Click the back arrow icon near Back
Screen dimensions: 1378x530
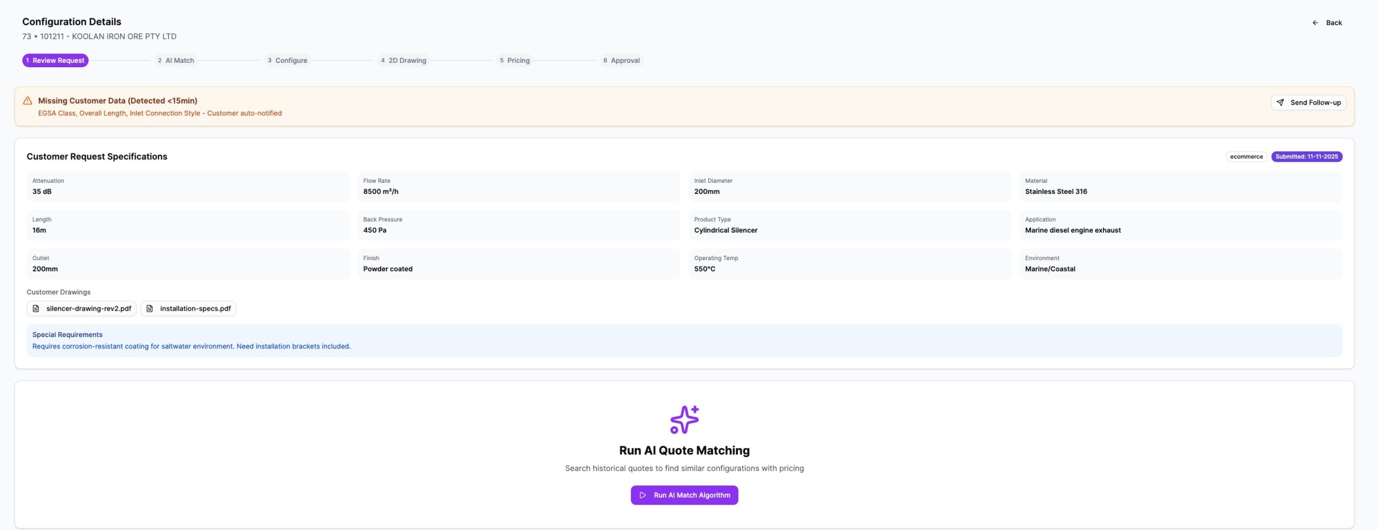1316,23
